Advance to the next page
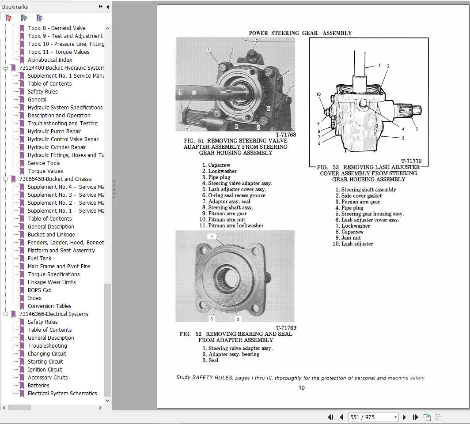The image size is (470, 424). click(405, 417)
